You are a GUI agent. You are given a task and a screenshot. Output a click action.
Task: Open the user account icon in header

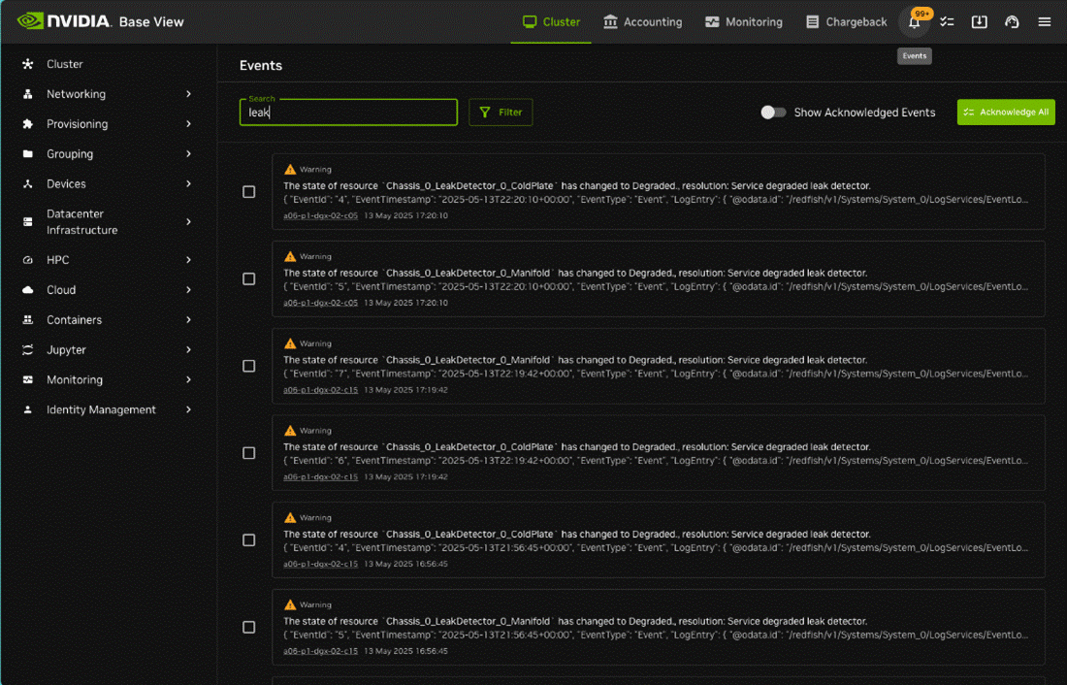tap(1012, 22)
